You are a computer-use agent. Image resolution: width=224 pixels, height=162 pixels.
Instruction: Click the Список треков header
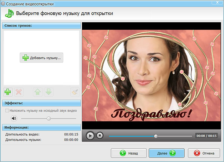[x=41, y=26]
